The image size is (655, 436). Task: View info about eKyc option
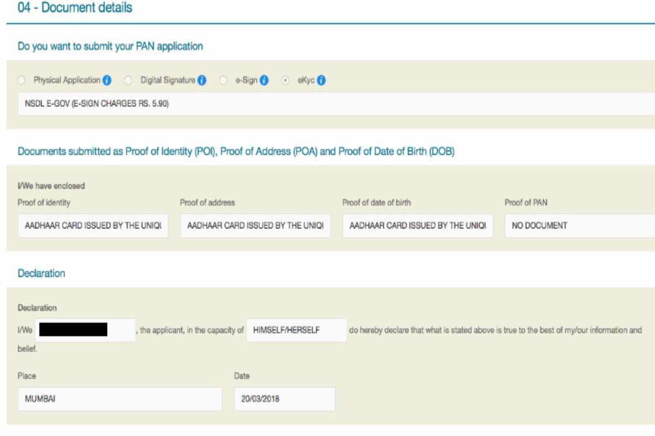coord(321,80)
